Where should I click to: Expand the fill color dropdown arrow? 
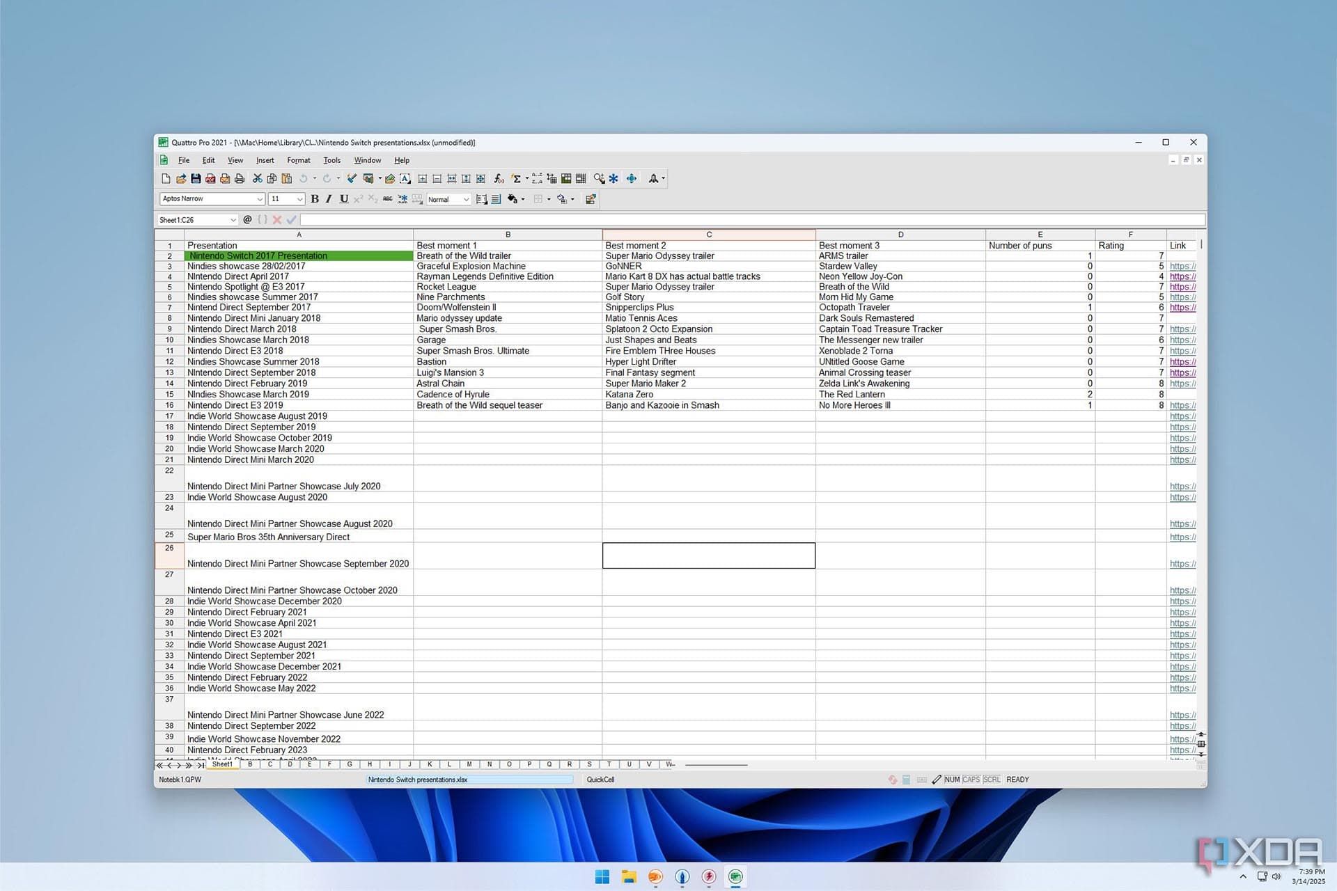[523, 199]
